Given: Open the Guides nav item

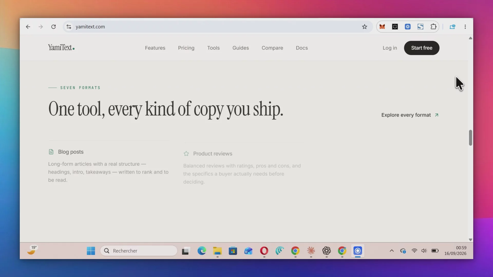Looking at the screenshot, I should (241, 48).
